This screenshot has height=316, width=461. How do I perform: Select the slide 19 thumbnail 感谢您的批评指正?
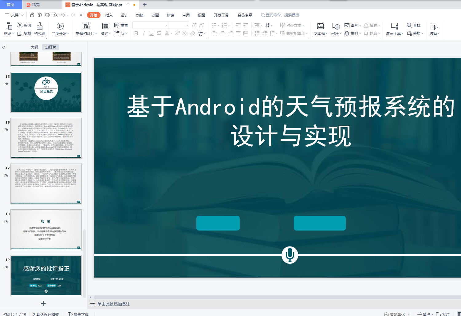tap(46, 275)
